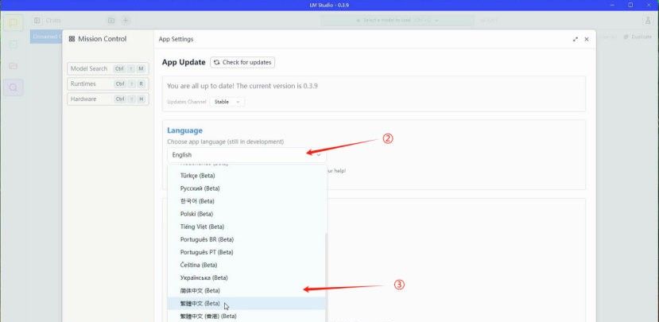Click the App Settings title text

pyautogui.click(x=176, y=39)
